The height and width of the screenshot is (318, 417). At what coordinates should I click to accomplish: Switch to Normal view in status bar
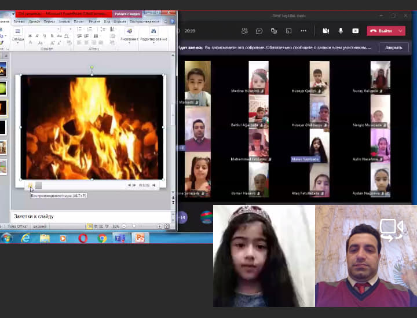tap(90, 226)
